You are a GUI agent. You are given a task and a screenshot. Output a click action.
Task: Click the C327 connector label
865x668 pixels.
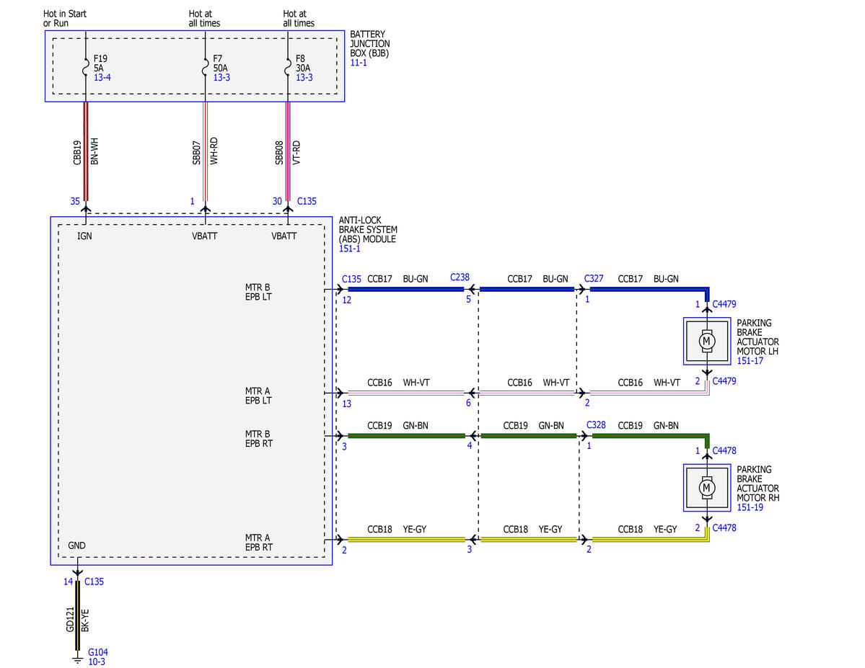594,279
